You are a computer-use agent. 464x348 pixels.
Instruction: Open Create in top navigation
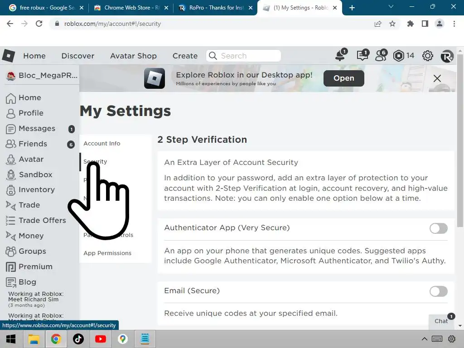(185, 56)
